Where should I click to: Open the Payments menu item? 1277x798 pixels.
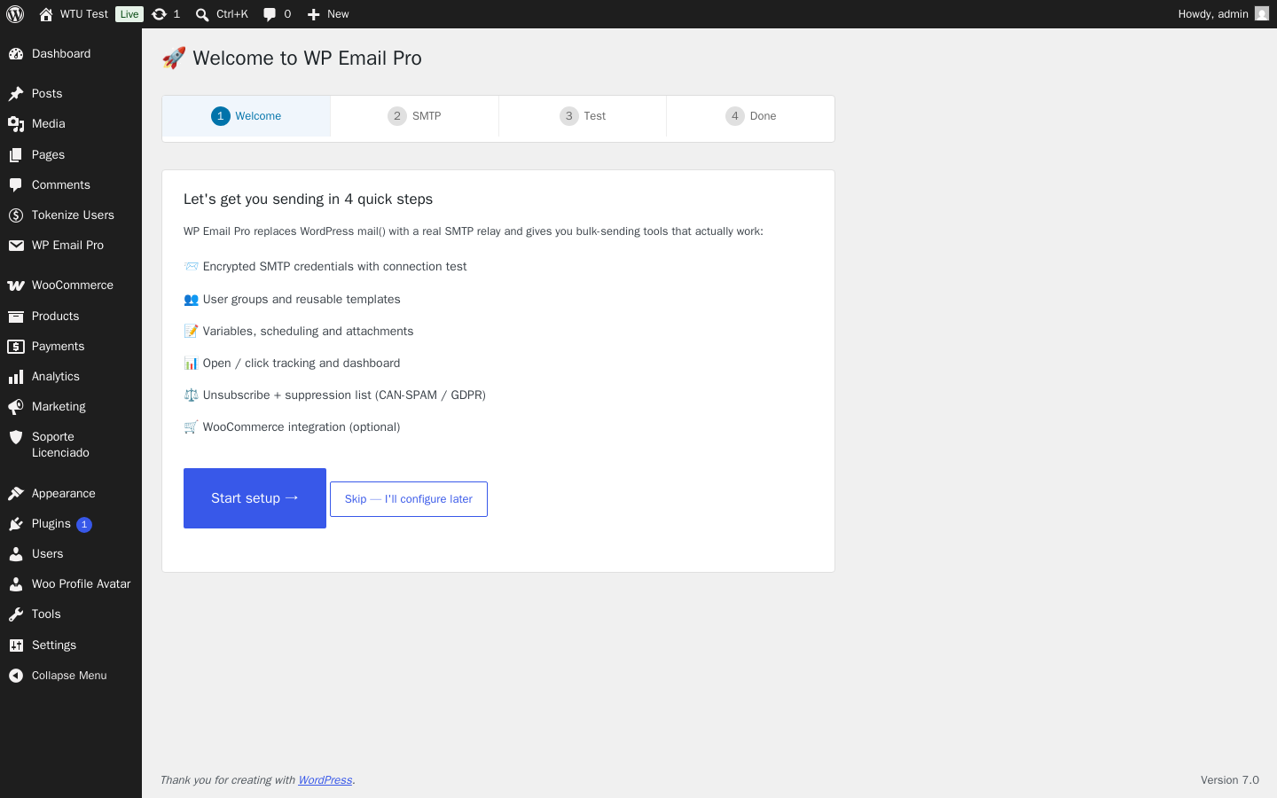[71, 347]
